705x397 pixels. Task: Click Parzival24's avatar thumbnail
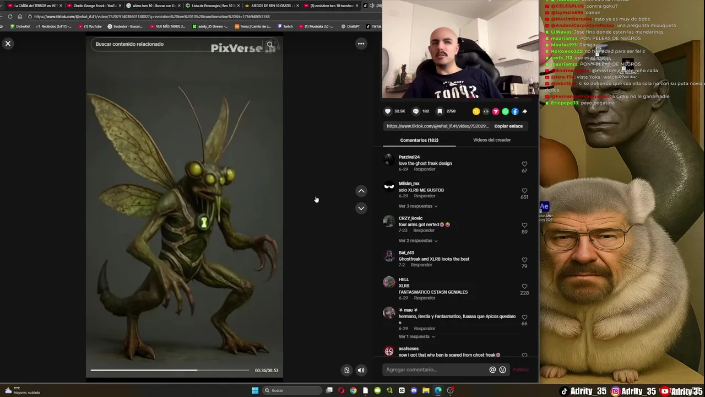click(389, 160)
